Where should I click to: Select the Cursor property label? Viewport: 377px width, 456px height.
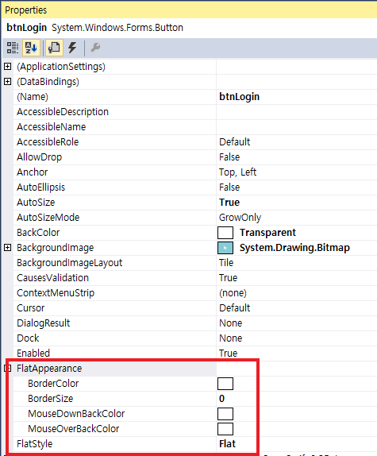coord(31,308)
